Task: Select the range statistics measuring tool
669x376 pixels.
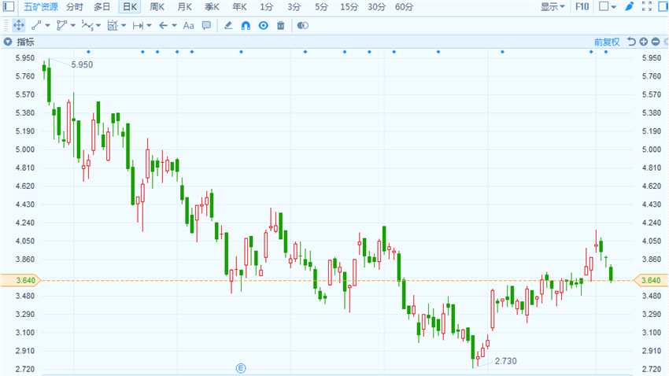Action: click(x=113, y=26)
